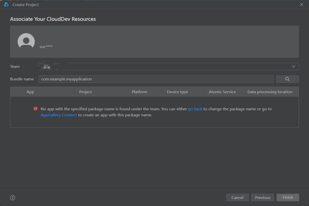Click the red error warning icon
The width and height of the screenshot is (309, 206).
[x=36, y=109]
